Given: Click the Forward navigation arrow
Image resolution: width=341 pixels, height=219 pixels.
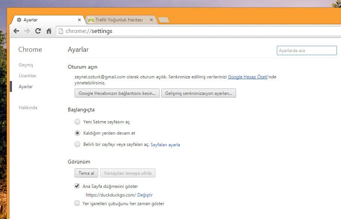Looking at the screenshot, I should tap(27, 31).
